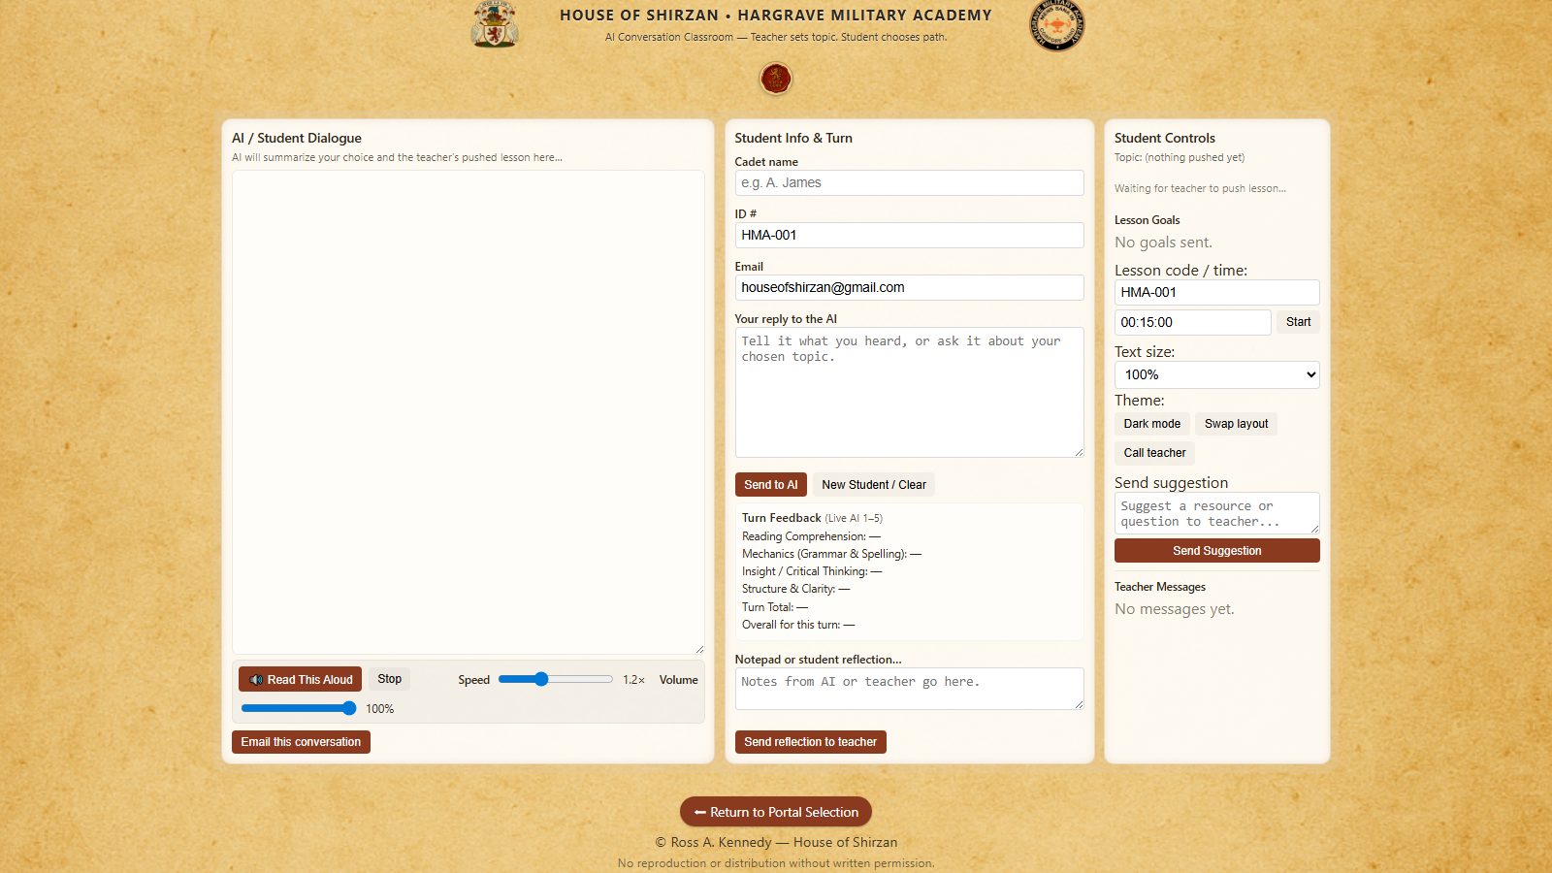This screenshot has height=873, width=1552.
Task: Email this conversation
Action: [301, 742]
